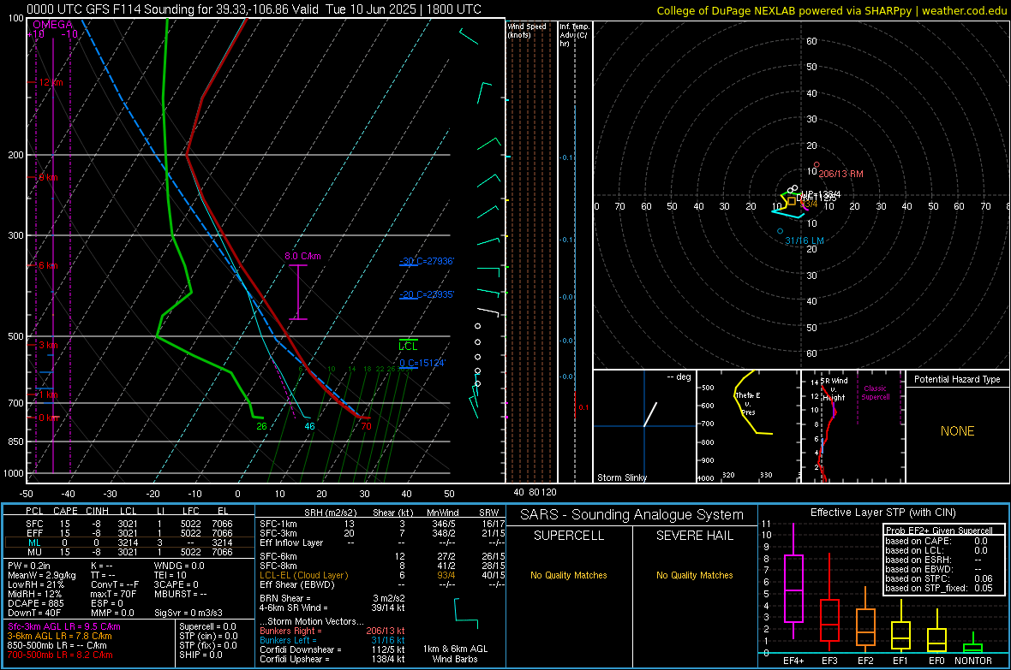The height and width of the screenshot is (670, 1011).
Task: Select the SFC parcel row label
Action: pyautogui.click(x=34, y=524)
